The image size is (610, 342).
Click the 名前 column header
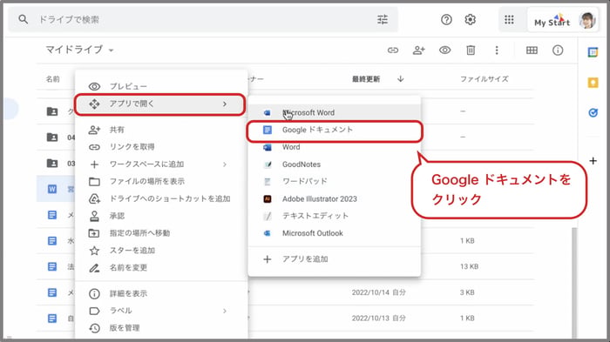click(x=53, y=79)
